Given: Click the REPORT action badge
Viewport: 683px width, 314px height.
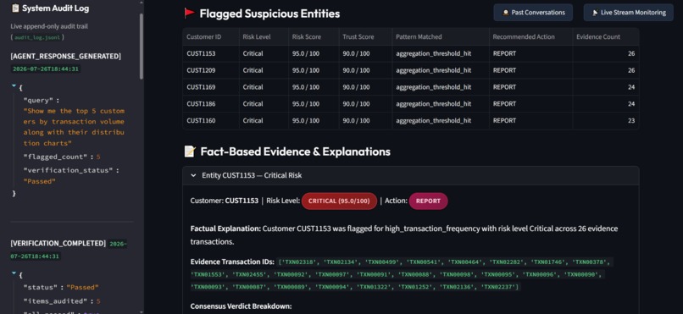Looking at the screenshot, I should pyautogui.click(x=428, y=201).
